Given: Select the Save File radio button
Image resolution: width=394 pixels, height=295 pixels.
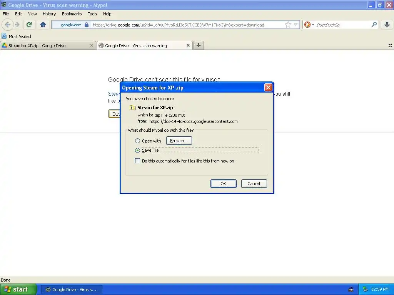Looking at the screenshot, I should pyautogui.click(x=137, y=150).
